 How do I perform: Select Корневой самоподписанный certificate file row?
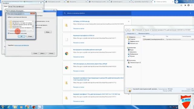(168, 39)
